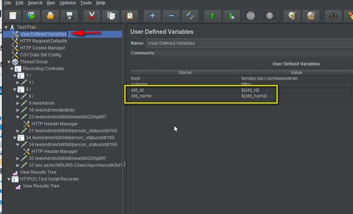This screenshot has height=214, width=353.
Task: Select the 9 /webAdmin sampler
Action: click(41, 103)
